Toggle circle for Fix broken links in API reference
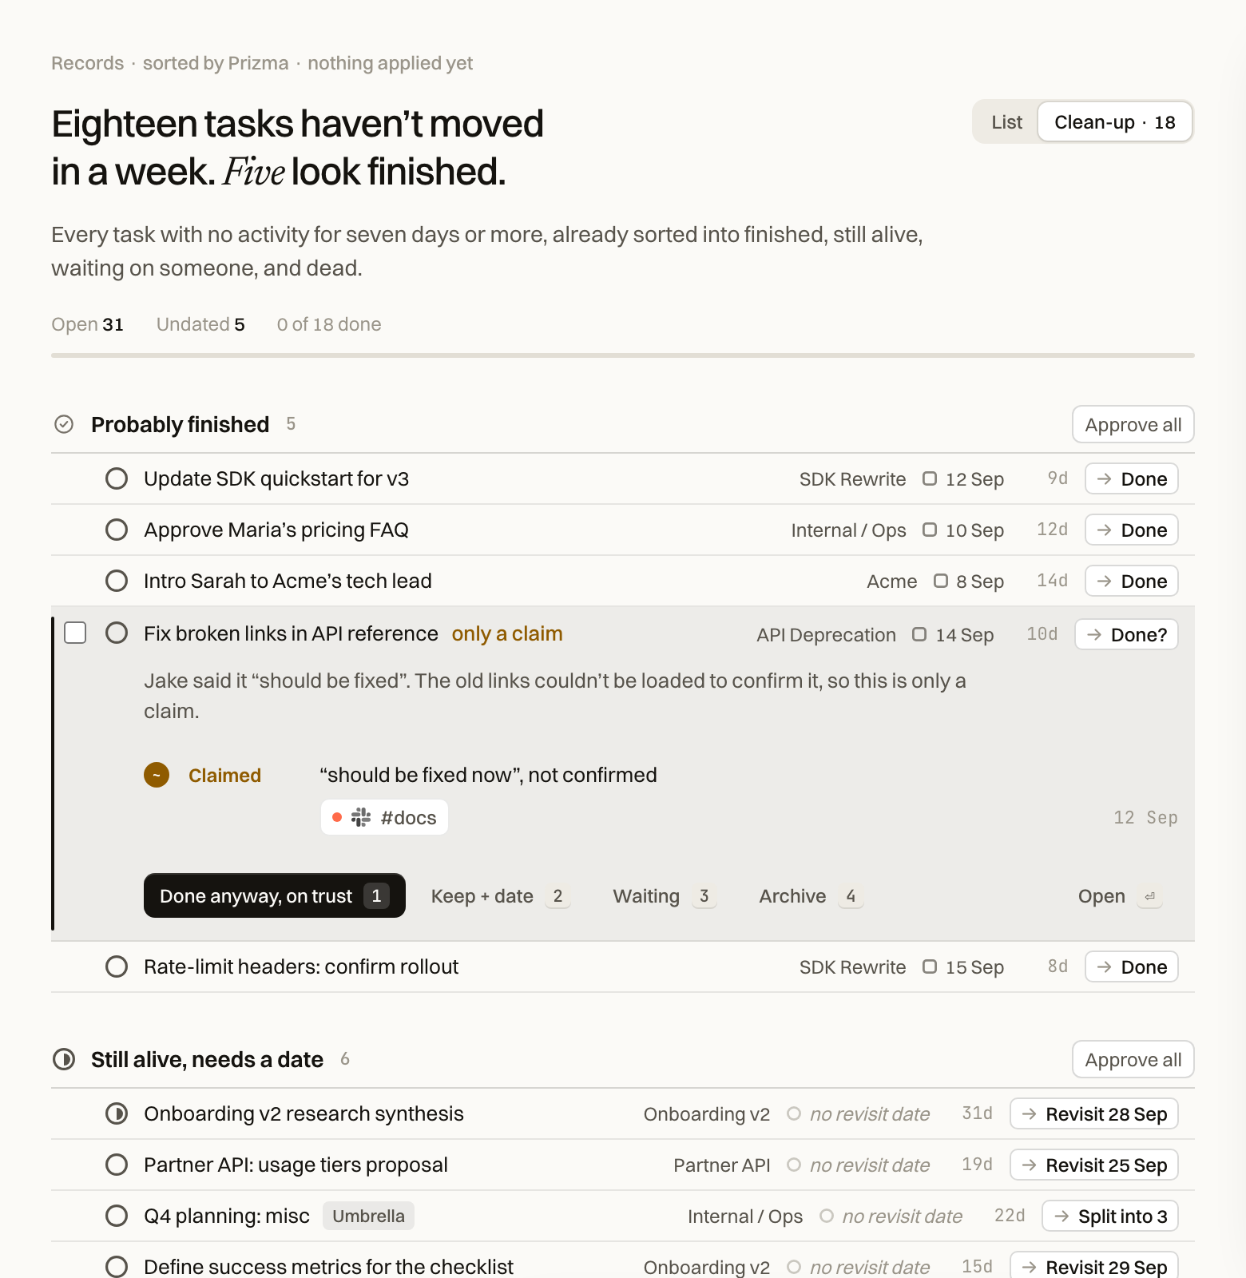The image size is (1246, 1278). [x=117, y=633]
